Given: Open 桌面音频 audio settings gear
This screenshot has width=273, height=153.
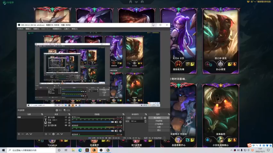Looking at the screenshot, I should pos(120,131).
